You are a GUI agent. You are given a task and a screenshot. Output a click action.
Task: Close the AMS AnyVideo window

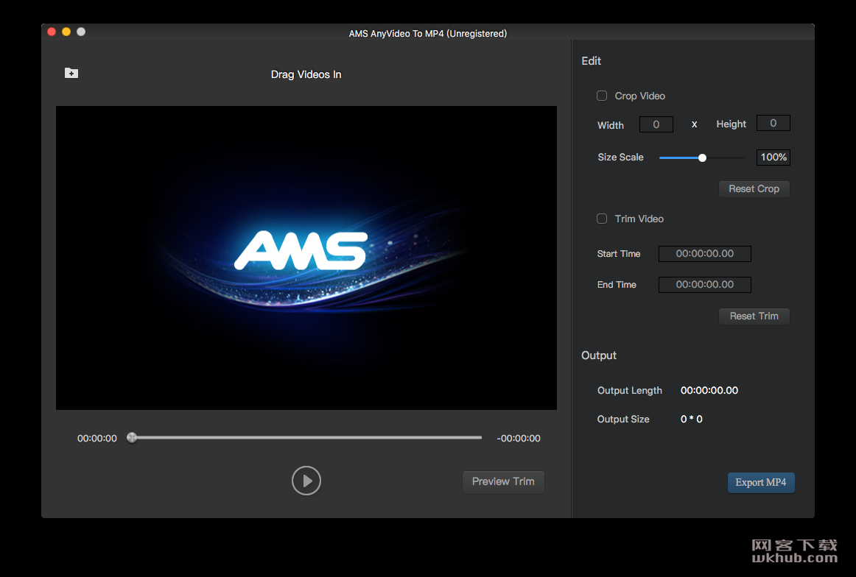click(x=52, y=32)
